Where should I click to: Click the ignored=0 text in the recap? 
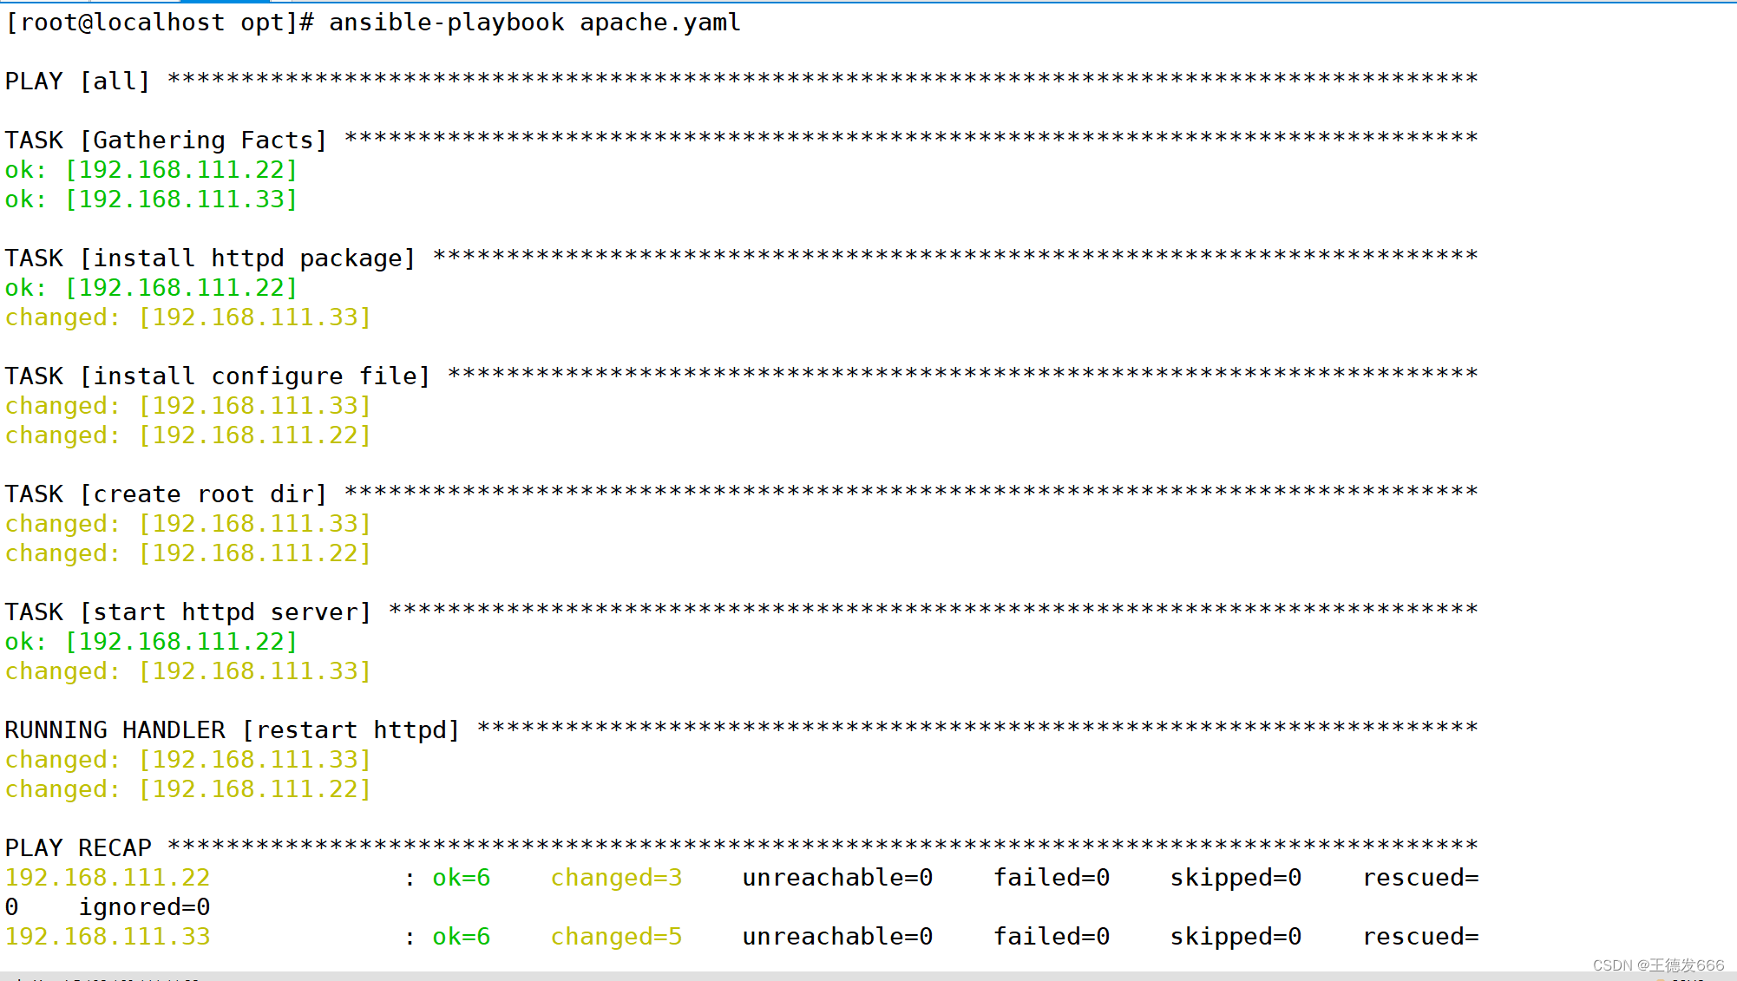pyautogui.click(x=144, y=907)
